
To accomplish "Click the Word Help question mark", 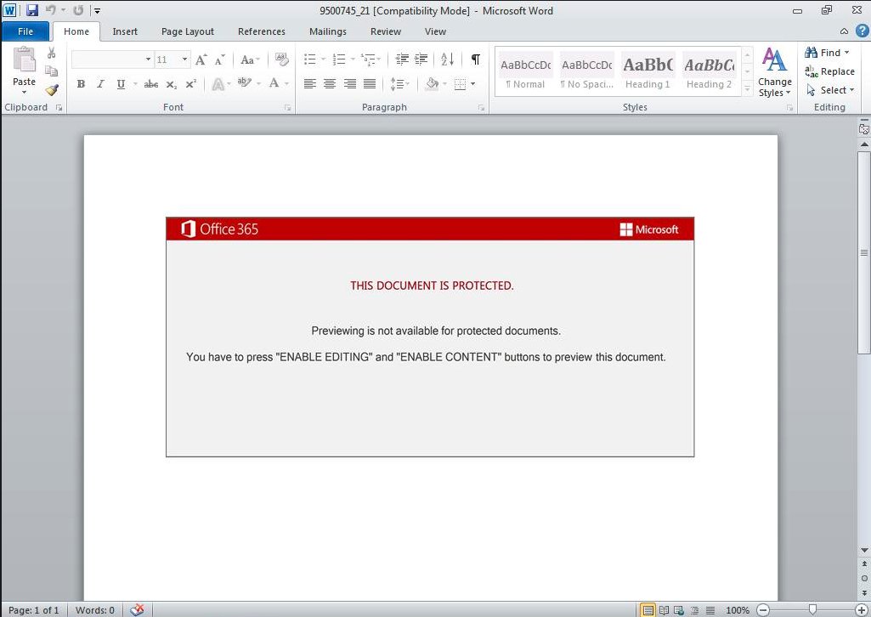I will pos(862,31).
